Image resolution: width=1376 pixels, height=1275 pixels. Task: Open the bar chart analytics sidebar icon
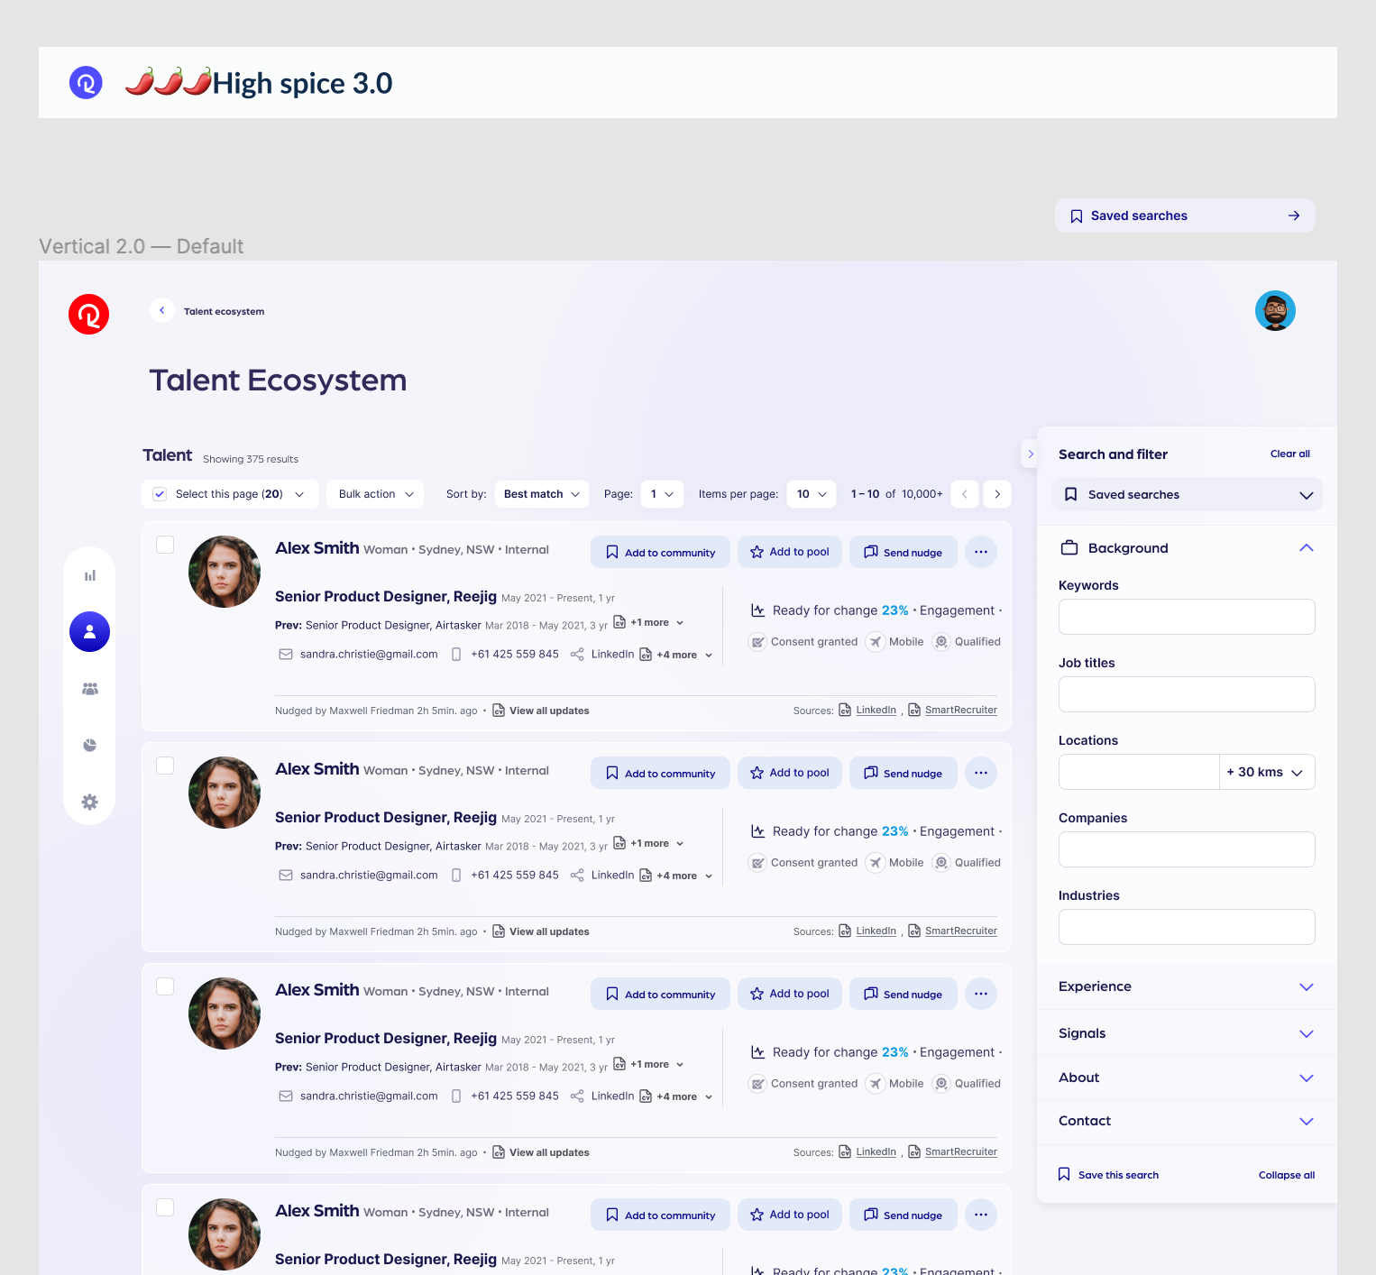pos(89,575)
